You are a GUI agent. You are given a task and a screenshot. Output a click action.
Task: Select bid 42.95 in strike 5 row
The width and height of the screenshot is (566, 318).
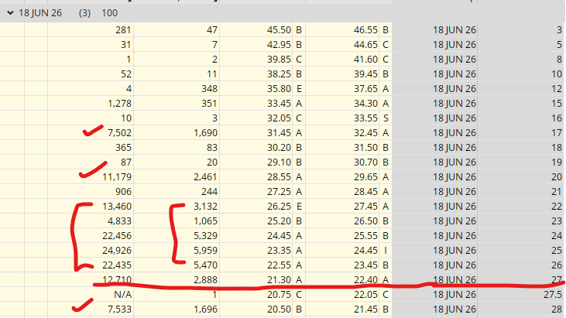279,45
